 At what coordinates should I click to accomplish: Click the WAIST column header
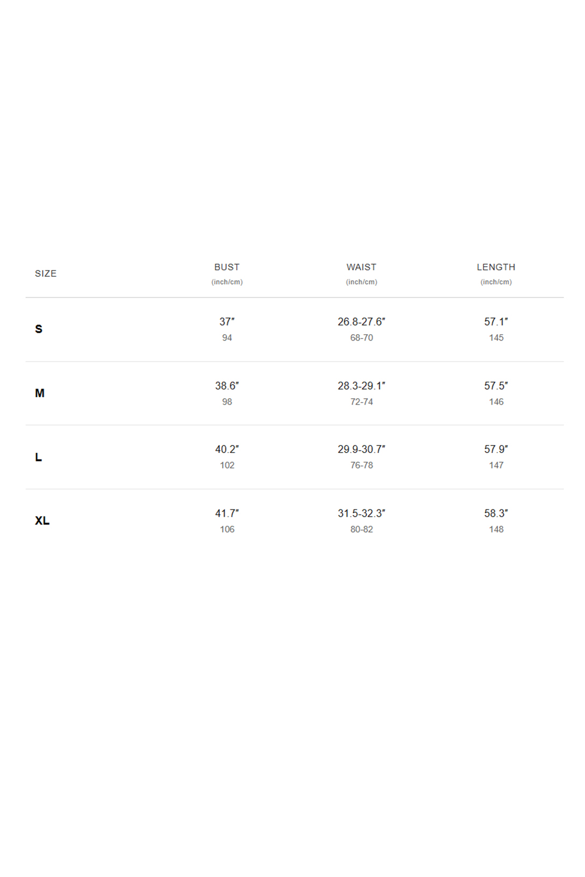tap(361, 267)
